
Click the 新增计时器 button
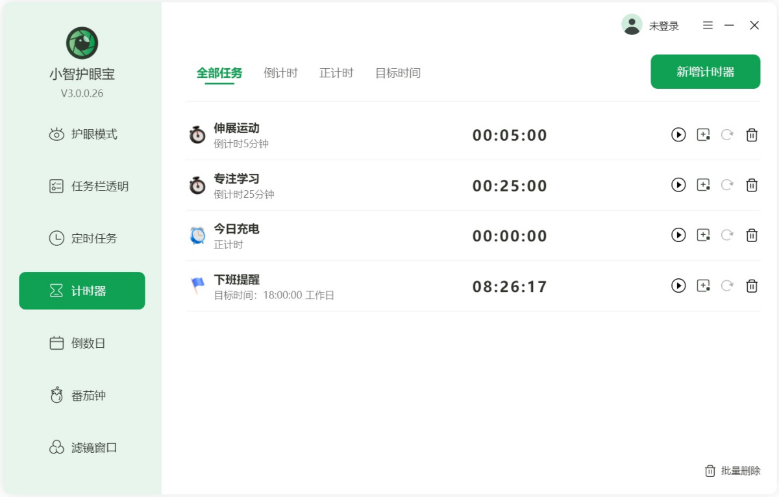coord(706,71)
